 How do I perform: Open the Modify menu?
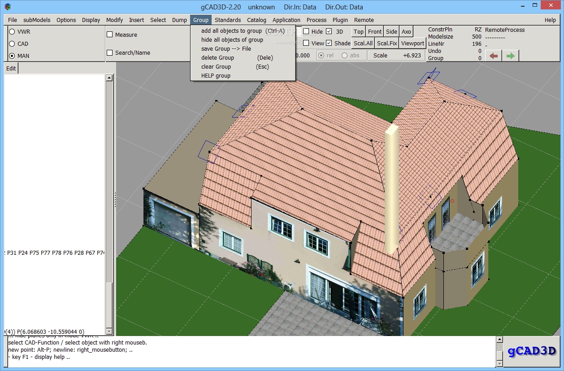(x=115, y=20)
